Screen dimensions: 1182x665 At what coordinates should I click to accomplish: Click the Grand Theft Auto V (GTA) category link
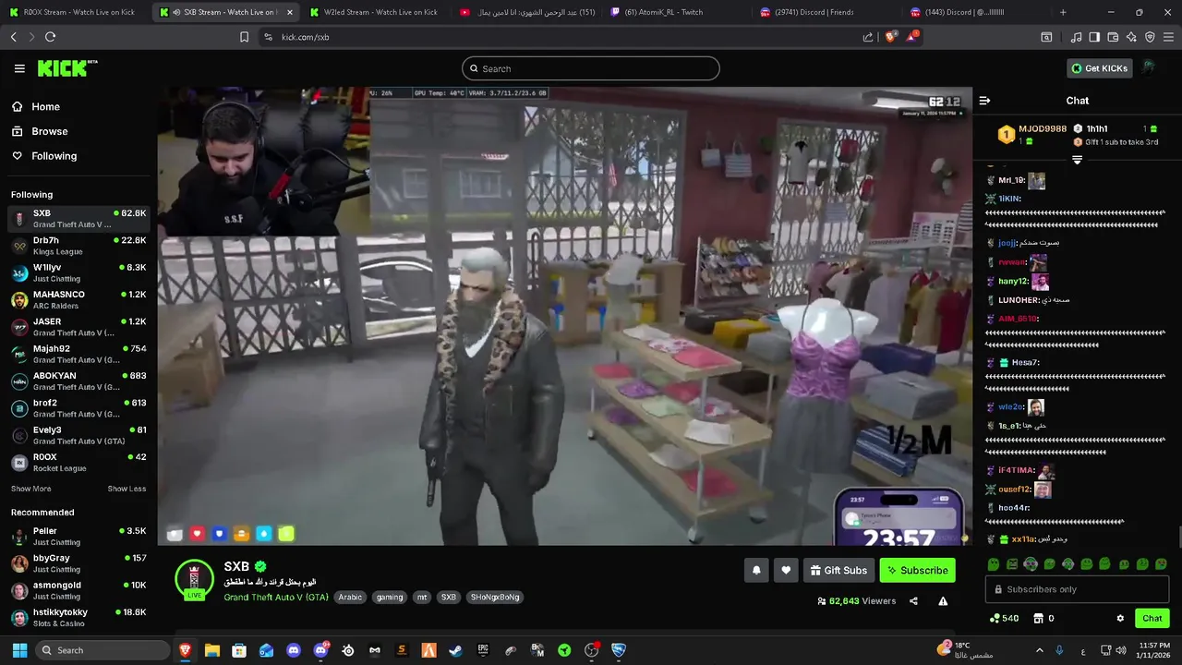coord(276,598)
